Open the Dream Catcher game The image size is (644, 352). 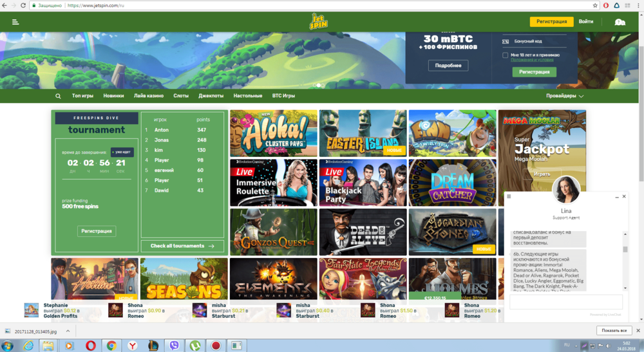(453, 183)
